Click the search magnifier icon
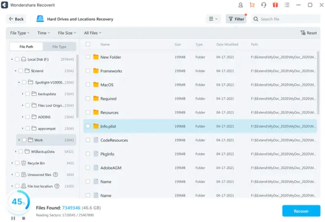The width and height of the screenshot is (325, 222). pyautogui.click(x=256, y=19)
